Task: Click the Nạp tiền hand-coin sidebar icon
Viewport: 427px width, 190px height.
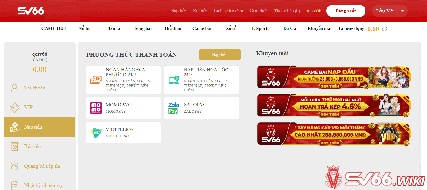Action: (x=15, y=127)
